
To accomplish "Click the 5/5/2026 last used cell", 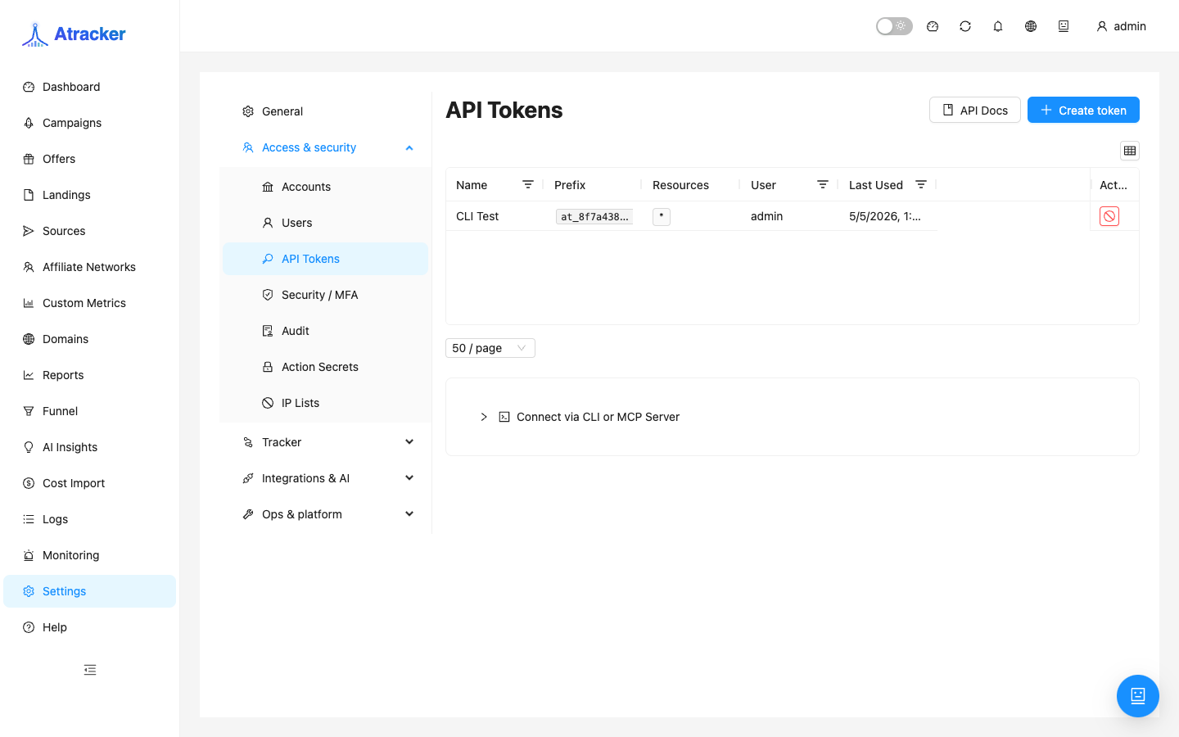I will (885, 216).
